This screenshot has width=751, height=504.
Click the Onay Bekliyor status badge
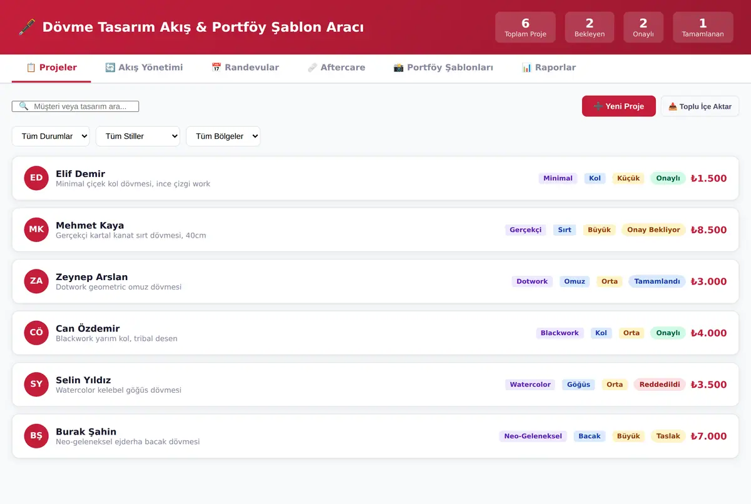pyautogui.click(x=653, y=229)
